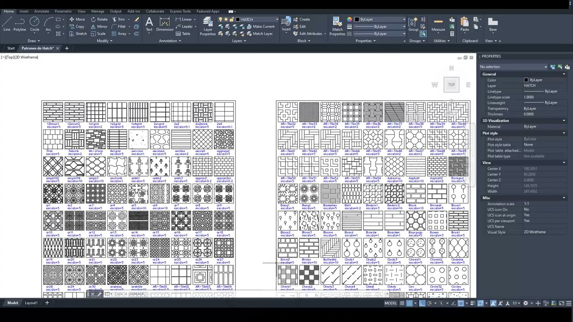Open status bar customization menu icon
The width and height of the screenshot is (573, 322).
click(569, 303)
